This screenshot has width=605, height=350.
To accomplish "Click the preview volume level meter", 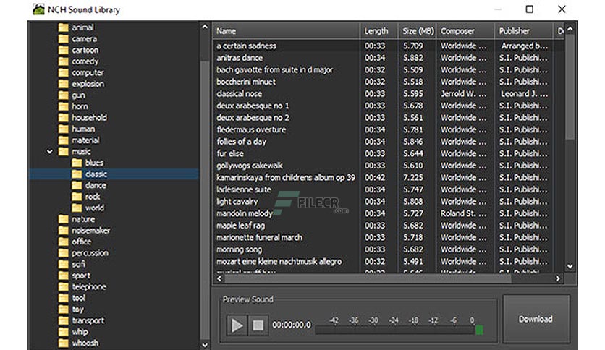I will pos(399,330).
